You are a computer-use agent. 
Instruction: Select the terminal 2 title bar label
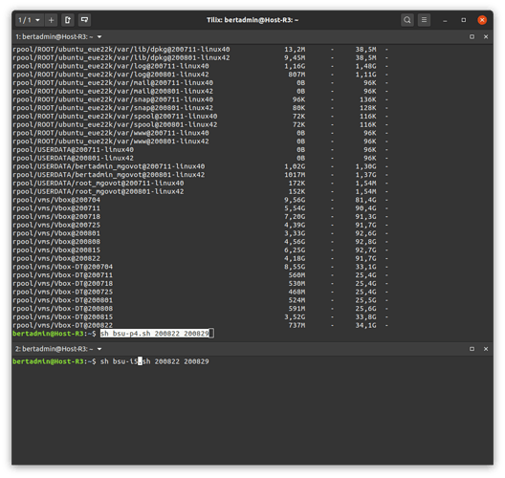click(55, 349)
